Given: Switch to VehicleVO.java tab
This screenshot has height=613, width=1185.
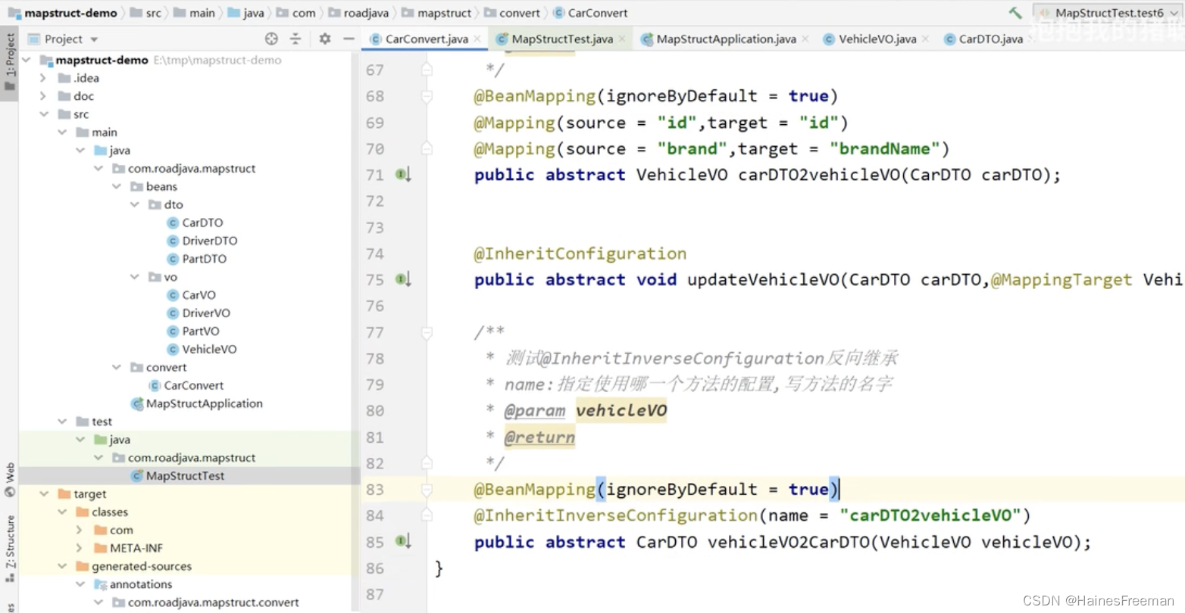Looking at the screenshot, I should (x=877, y=39).
